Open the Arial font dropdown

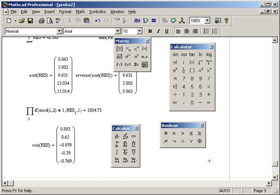pyautogui.click(x=117, y=31)
